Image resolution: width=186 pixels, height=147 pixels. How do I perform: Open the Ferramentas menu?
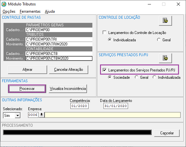(30, 11)
